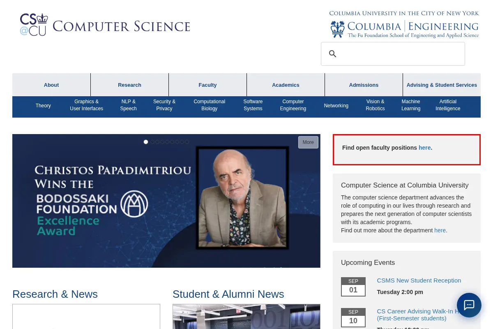The height and width of the screenshot is (329, 493).
Task: Open NLP & Speech research area
Action: coord(128,105)
